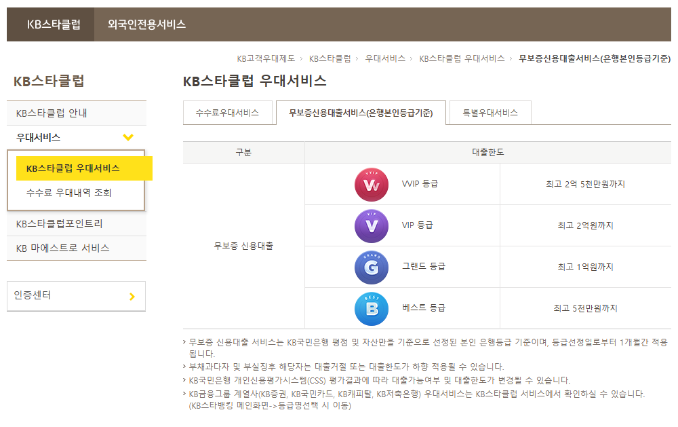Click the KB스타클럽 sidebar title
The height and width of the screenshot is (427, 678).
pyautogui.click(x=49, y=81)
